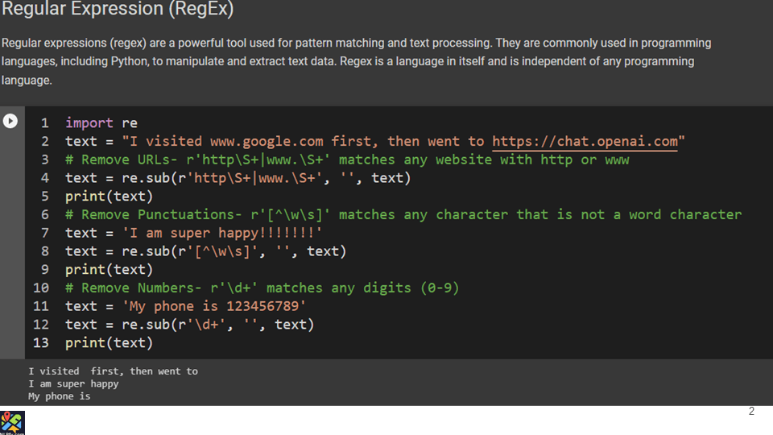The height and width of the screenshot is (435, 773).
Task: Click the 'My phone is 123456789' string
Action: click(214, 306)
